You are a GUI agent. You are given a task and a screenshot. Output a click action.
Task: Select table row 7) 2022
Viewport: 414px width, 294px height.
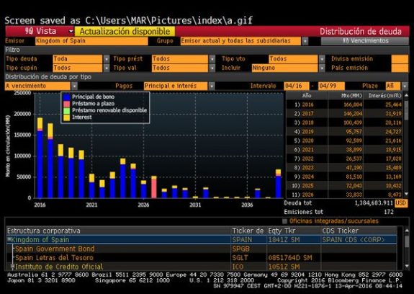345,159
